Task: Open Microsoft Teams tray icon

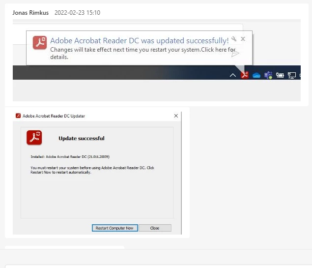Action: tap(268, 75)
